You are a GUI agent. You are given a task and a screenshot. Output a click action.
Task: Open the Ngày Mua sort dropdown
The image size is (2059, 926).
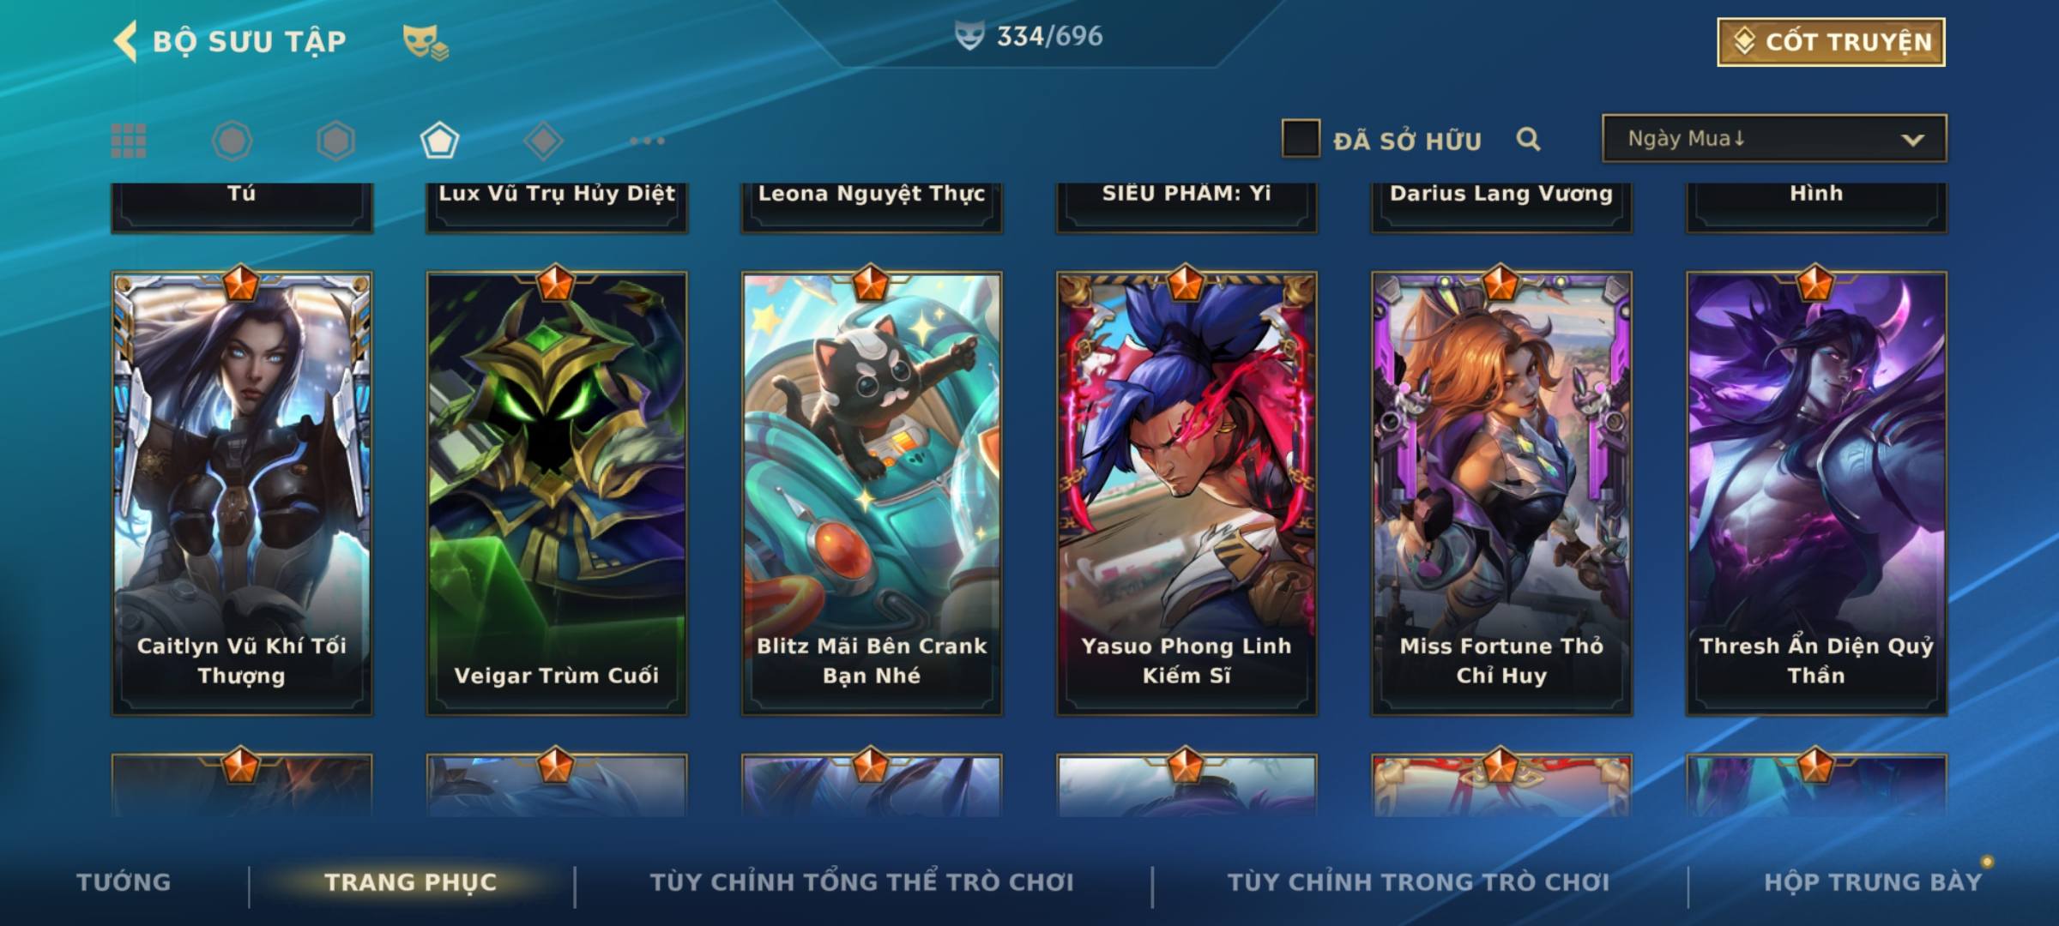click(1774, 138)
